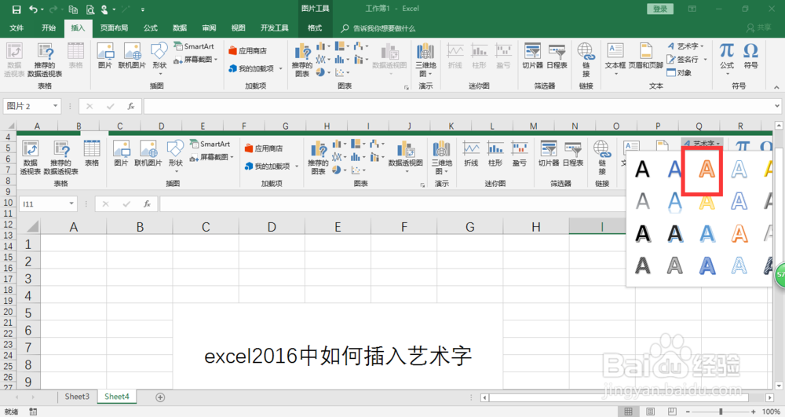Open the 文件 tab
The width and height of the screenshot is (785, 417).
click(16, 28)
